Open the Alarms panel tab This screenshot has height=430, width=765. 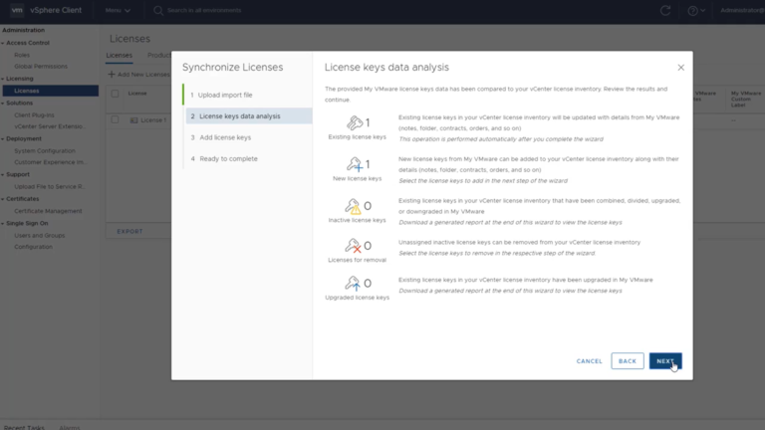[70, 427]
